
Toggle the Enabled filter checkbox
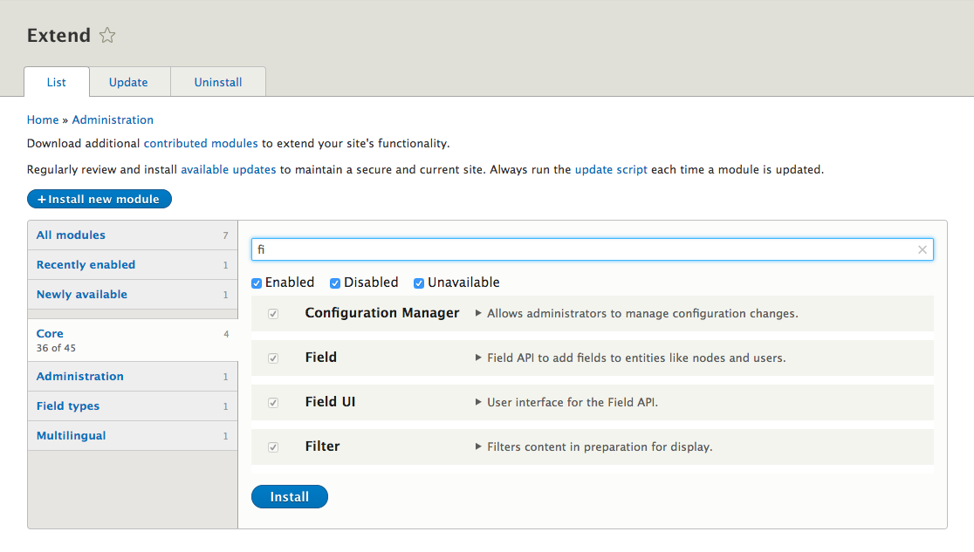pyautogui.click(x=257, y=283)
